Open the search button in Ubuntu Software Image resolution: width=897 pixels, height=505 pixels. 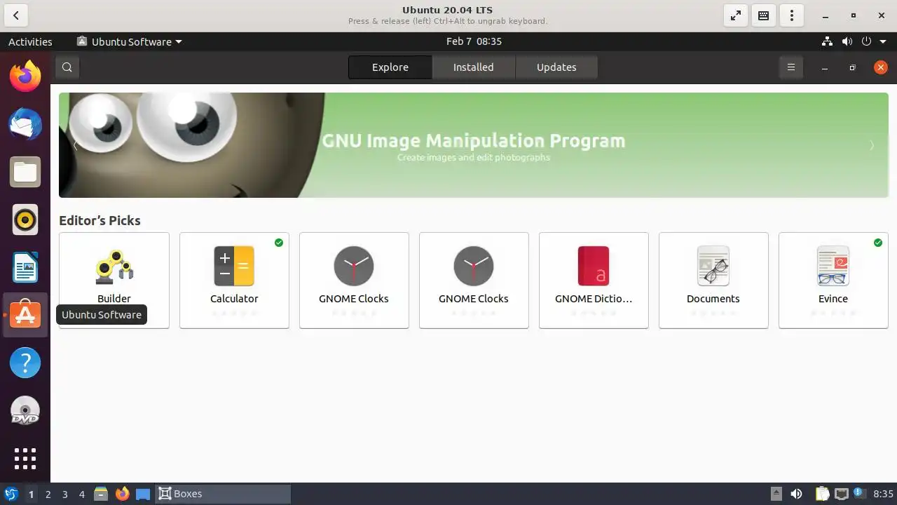tap(67, 67)
